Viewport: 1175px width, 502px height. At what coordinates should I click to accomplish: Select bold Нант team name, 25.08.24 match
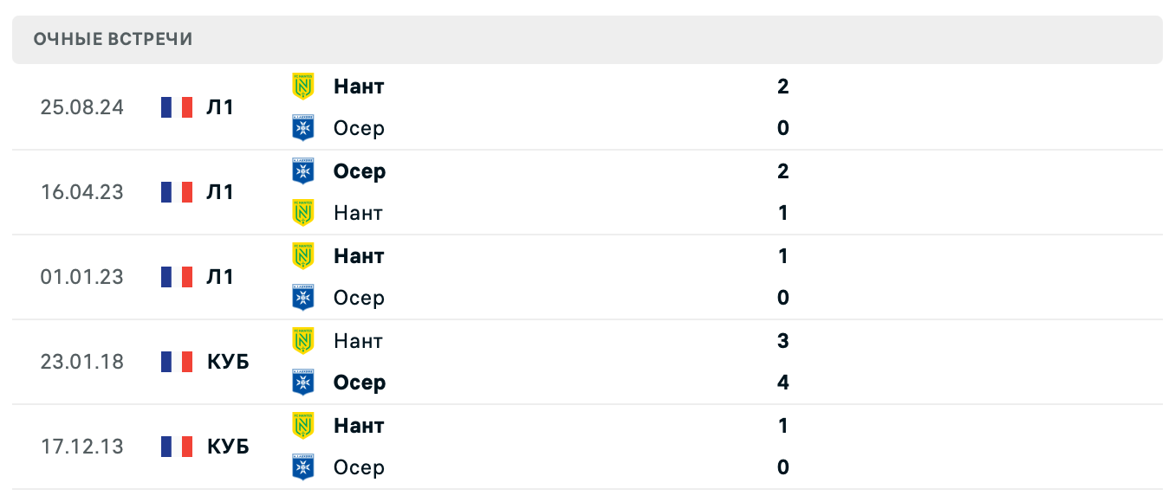[359, 87]
